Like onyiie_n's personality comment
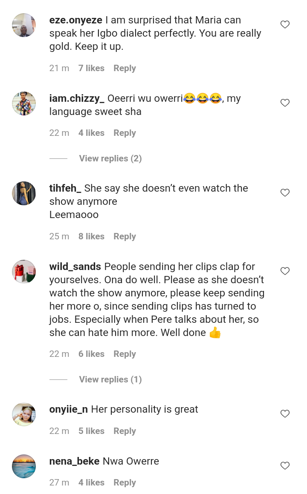The image size is (307, 494). coord(285,414)
